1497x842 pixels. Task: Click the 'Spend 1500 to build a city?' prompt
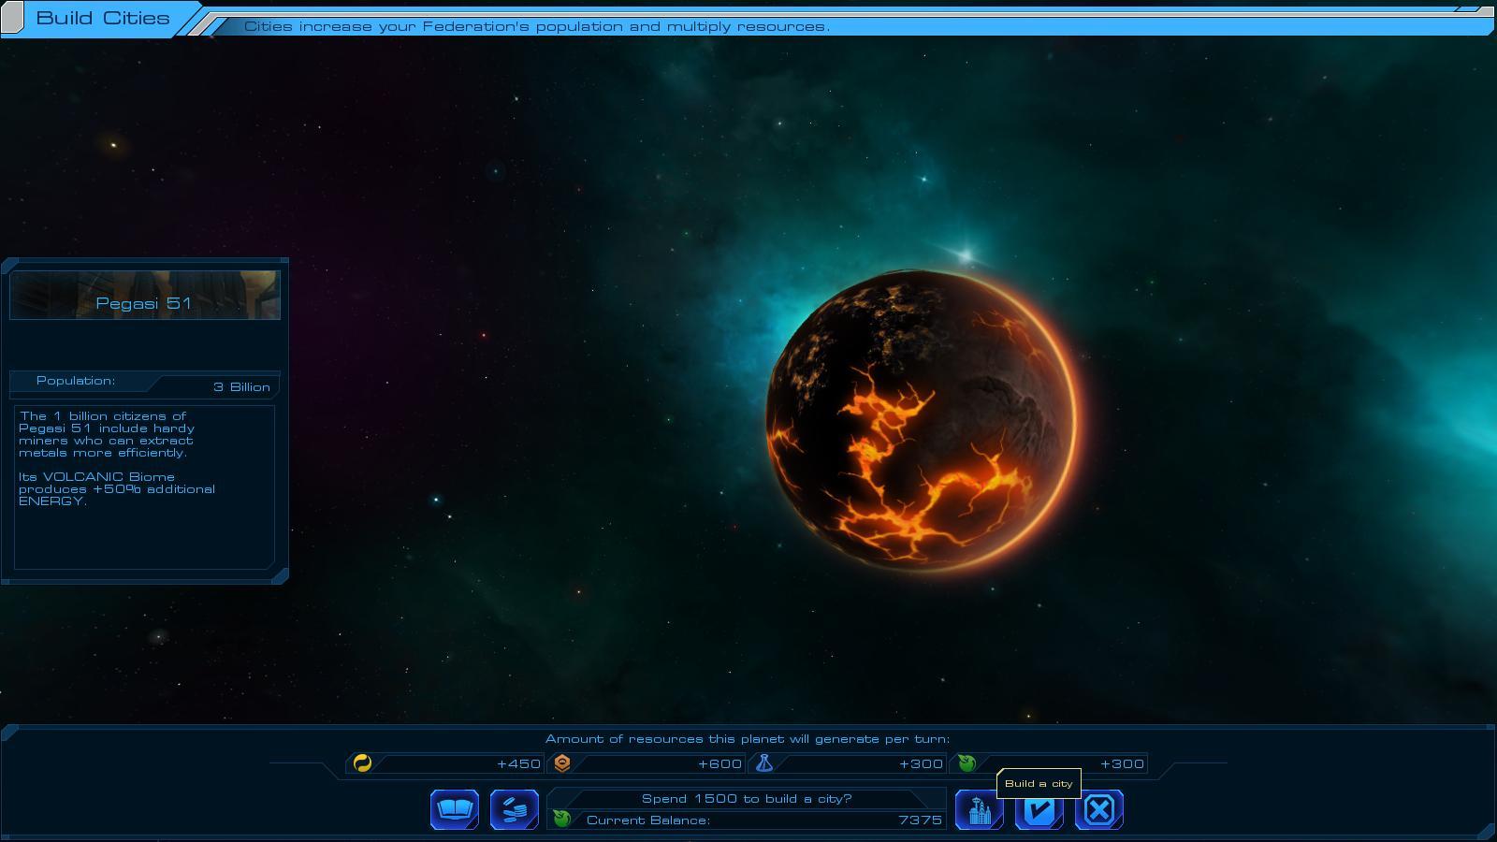746,799
